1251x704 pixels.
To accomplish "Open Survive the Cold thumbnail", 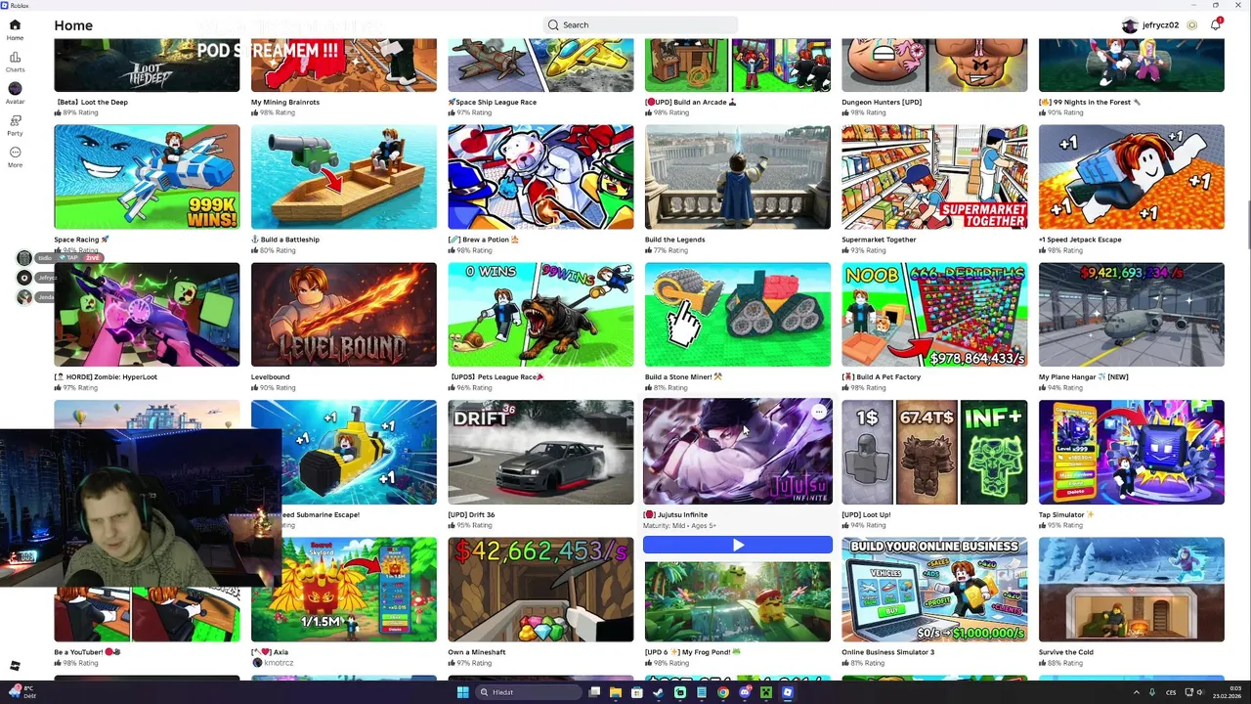I will click(x=1132, y=591).
